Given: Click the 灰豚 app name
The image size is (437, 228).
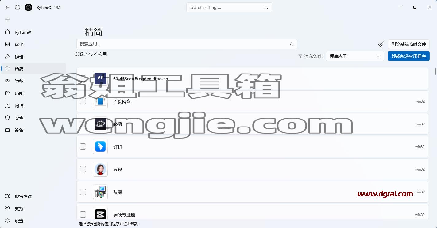Looking at the screenshot, I should tap(118, 192).
